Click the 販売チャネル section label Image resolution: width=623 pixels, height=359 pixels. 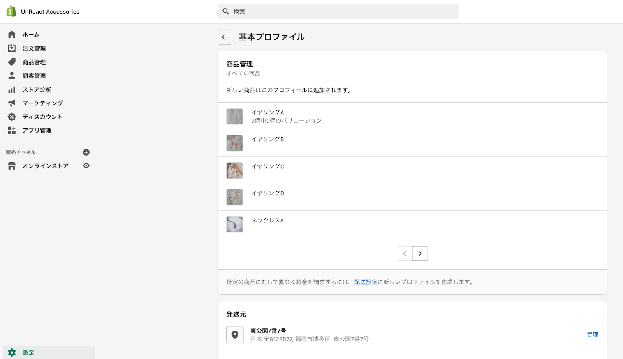21,152
